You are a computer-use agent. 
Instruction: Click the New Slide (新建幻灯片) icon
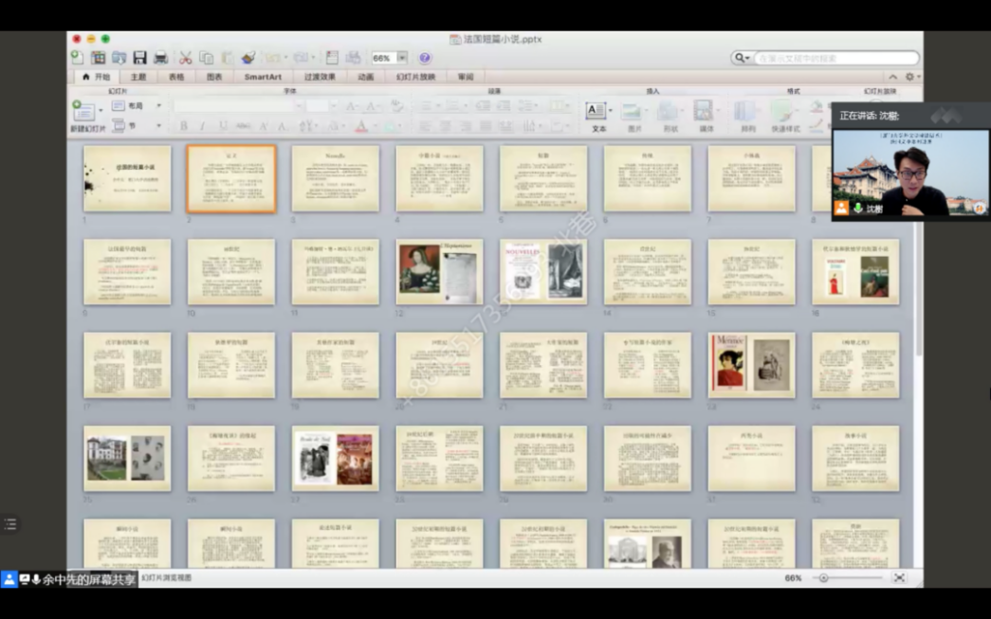click(x=84, y=112)
